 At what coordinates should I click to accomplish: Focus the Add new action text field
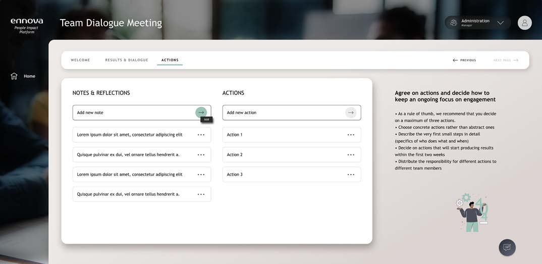284,113
